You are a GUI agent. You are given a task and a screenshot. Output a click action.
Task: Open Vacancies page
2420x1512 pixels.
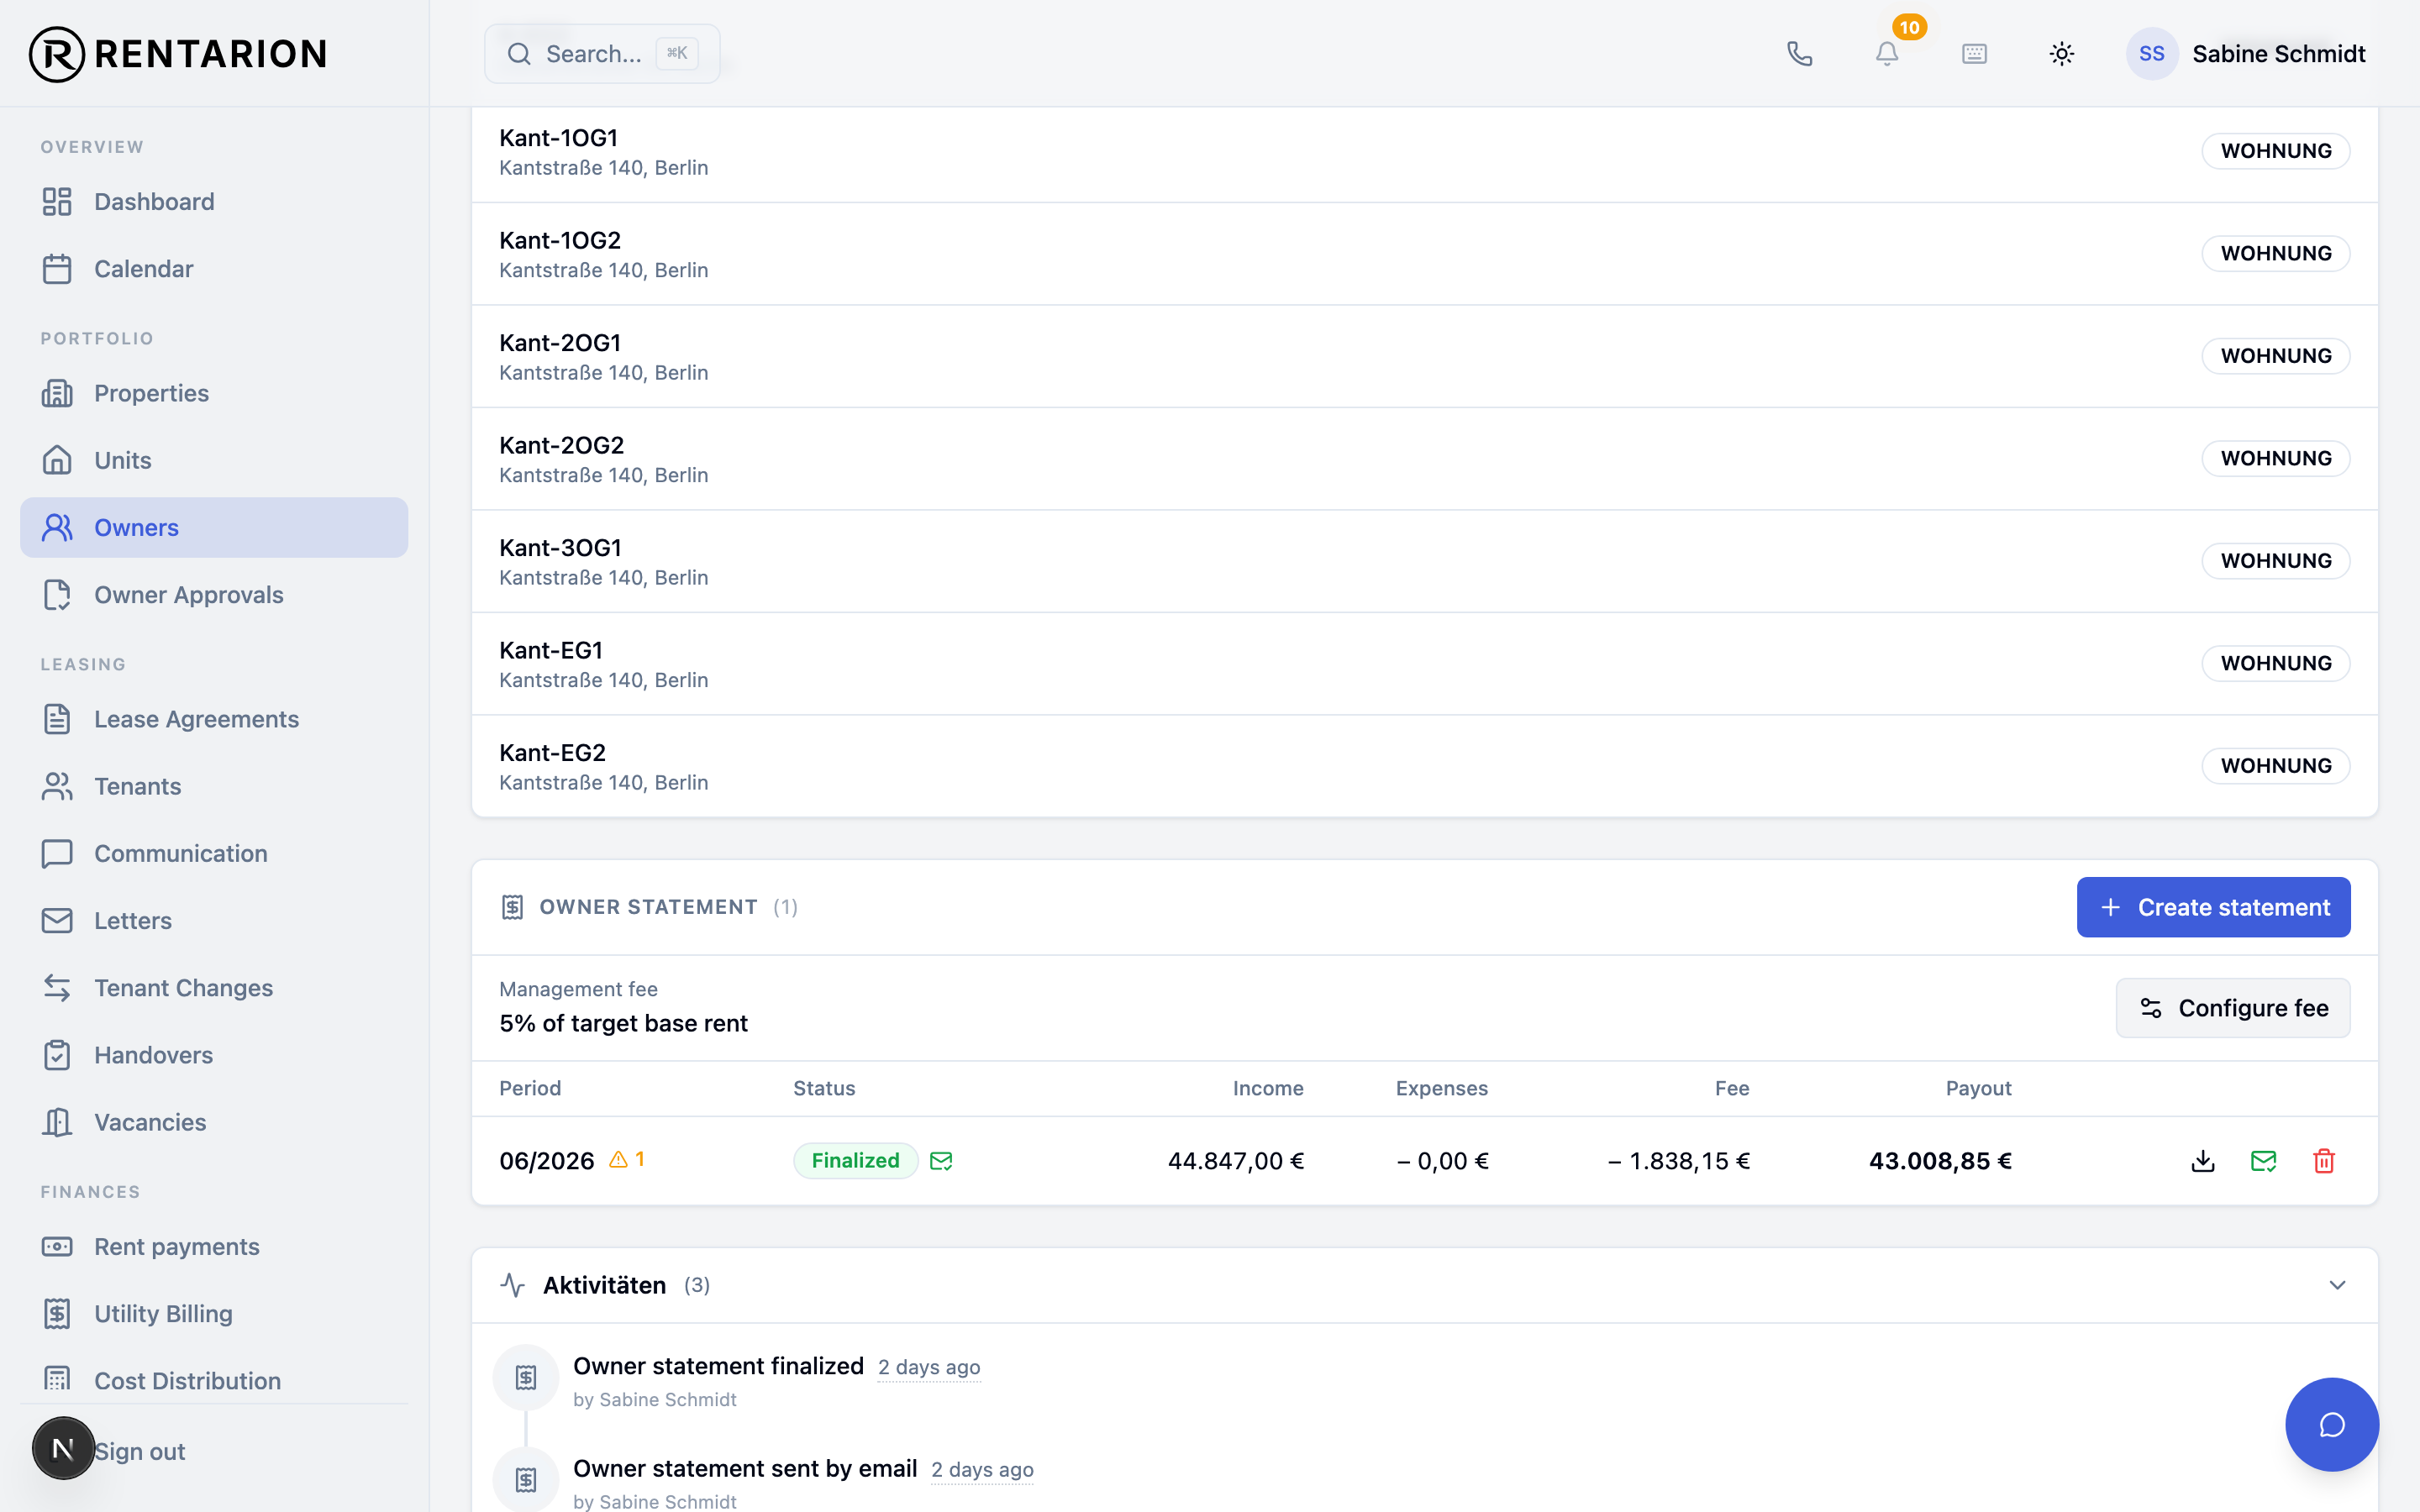point(214,1122)
